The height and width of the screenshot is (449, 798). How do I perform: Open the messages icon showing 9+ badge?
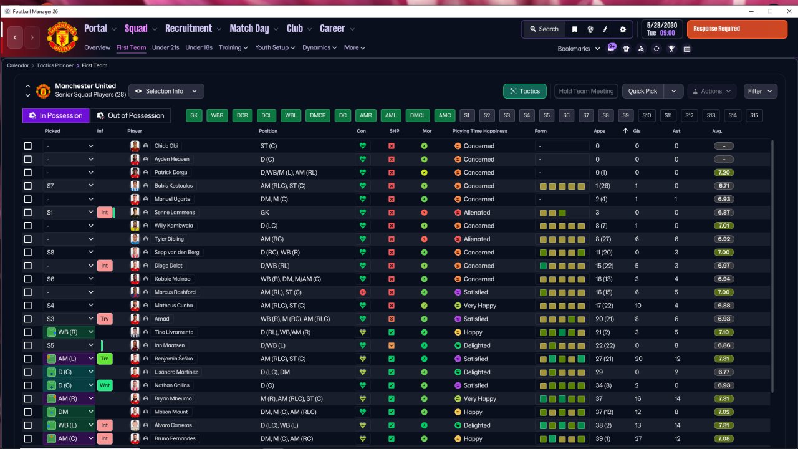tap(612, 48)
